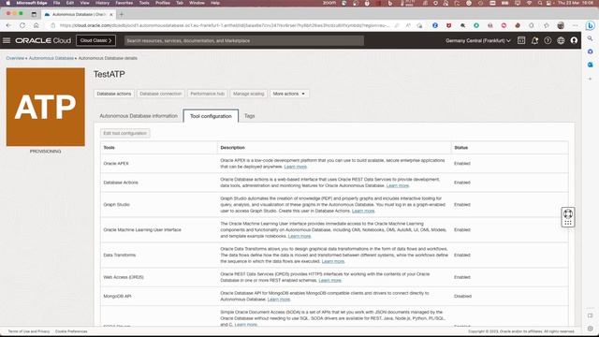Click the Graph Studio tool name cell
The image size is (599, 337).
coord(116,205)
